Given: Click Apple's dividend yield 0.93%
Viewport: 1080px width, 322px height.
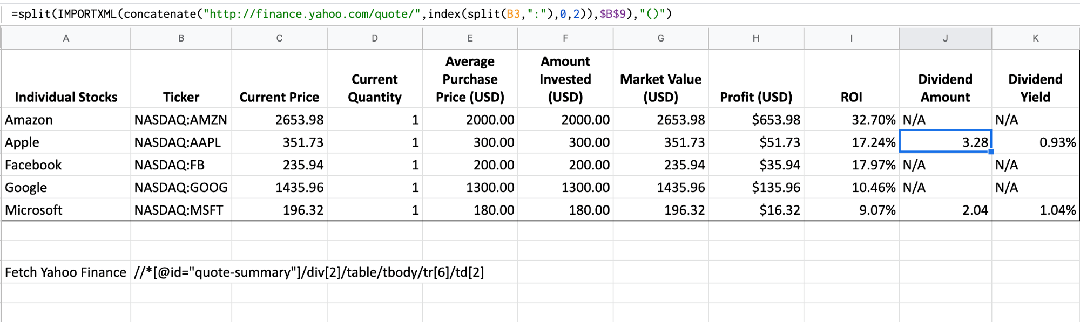Looking at the screenshot, I should (x=1036, y=142).
